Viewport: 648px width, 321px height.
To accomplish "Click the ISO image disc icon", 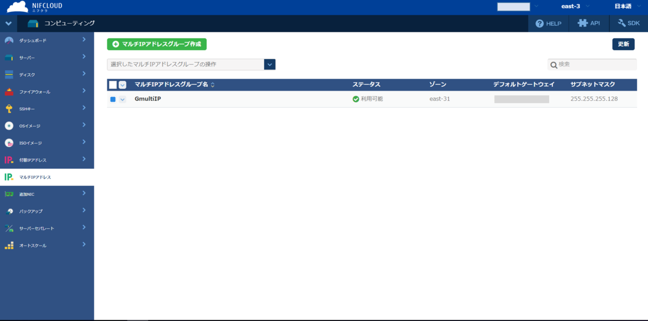I will (9, 143).
